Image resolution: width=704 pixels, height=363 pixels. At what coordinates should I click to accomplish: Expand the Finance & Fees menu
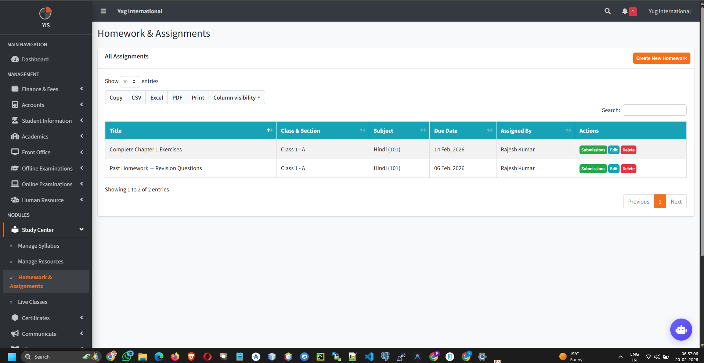[40, 89]
